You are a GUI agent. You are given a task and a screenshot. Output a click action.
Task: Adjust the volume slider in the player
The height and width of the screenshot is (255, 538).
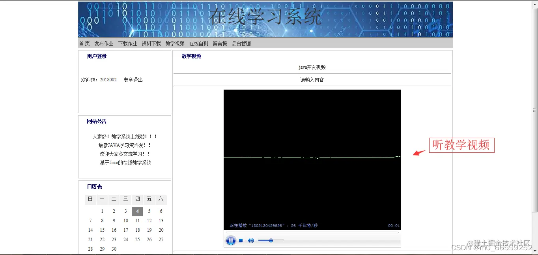[x=271, y=240]
